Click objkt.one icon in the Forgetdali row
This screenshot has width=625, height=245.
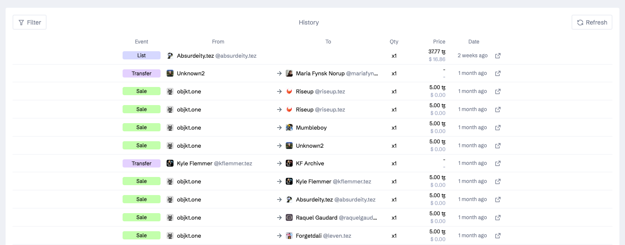point(170,236)
